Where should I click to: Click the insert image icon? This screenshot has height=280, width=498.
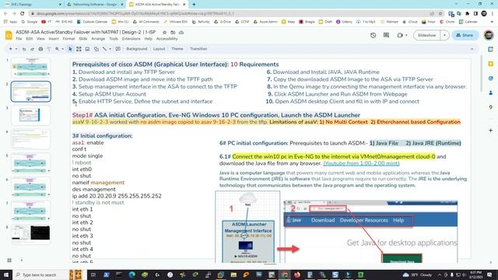click(x=87, y=49)
